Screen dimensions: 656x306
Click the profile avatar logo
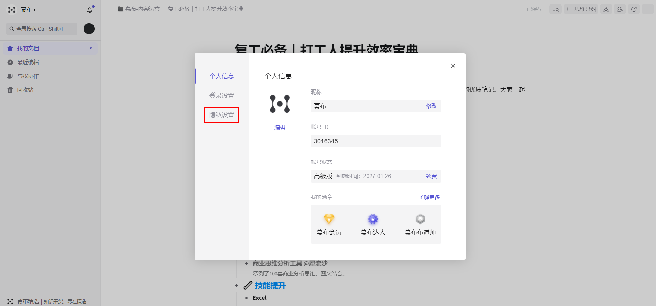280,104
